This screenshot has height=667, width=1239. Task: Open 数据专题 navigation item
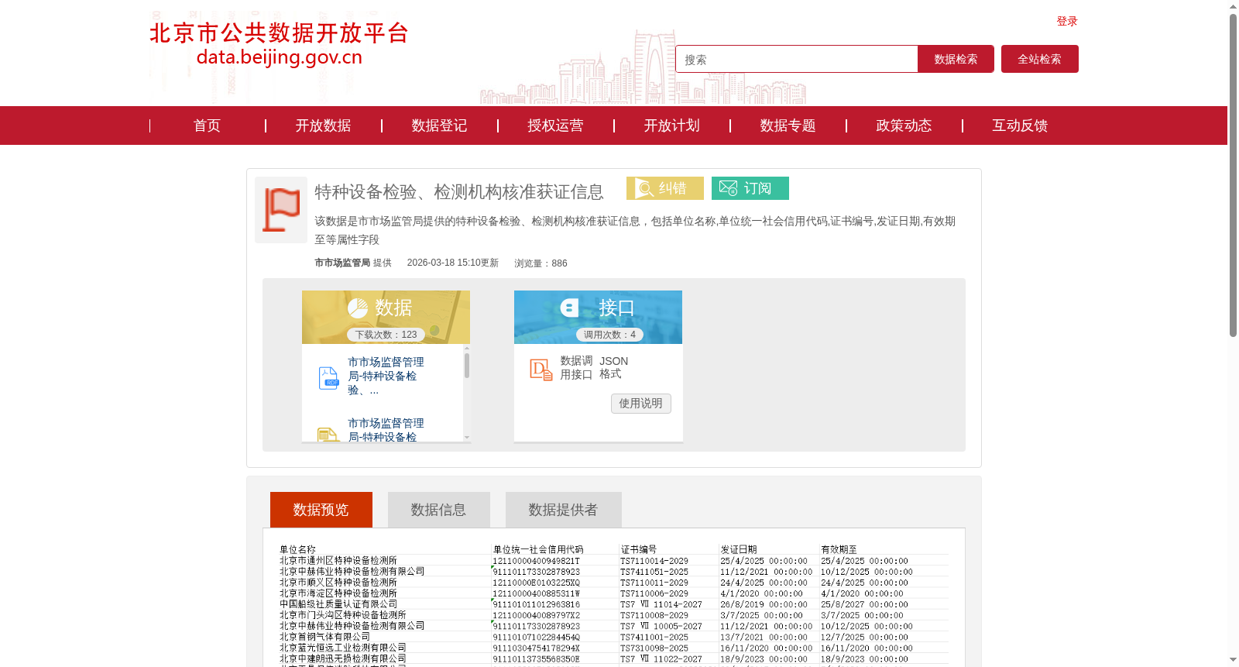788,125
